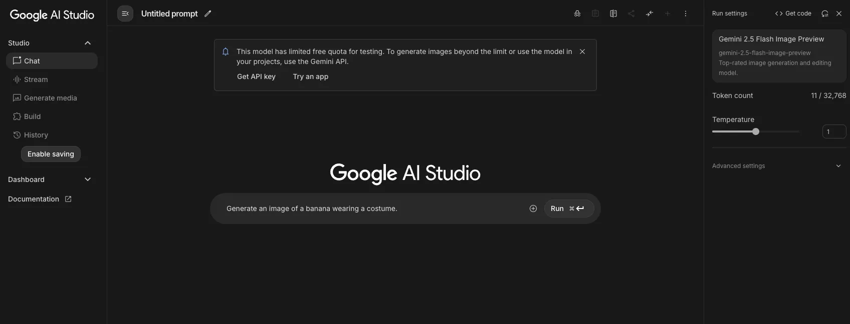Viewport: 850px width, 324px height.
Task: Click the Get code button
Action: pos(793,13)
